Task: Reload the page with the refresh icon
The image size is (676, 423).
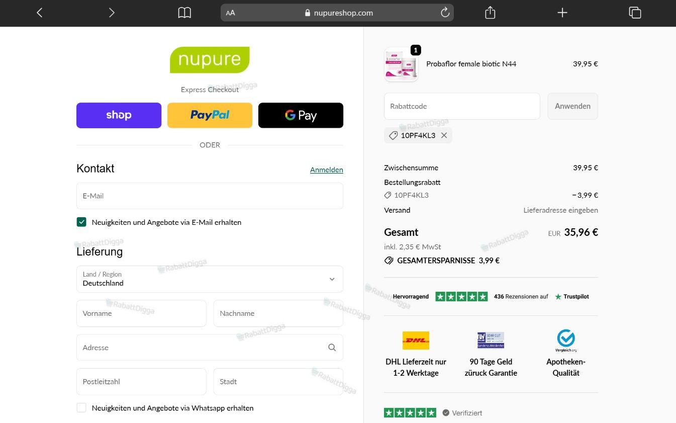Action: [445, 13]
